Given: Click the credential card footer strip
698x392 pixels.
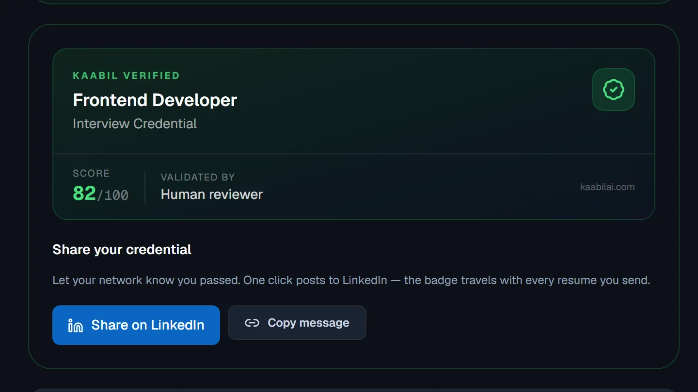Looking at the screenshot, I should point(354,187).
